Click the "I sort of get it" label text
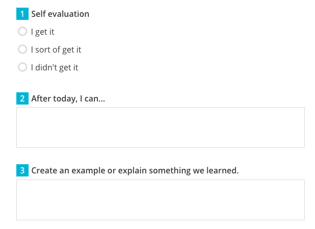The width and height of the screenshot is (315, 229). point(56,50)
